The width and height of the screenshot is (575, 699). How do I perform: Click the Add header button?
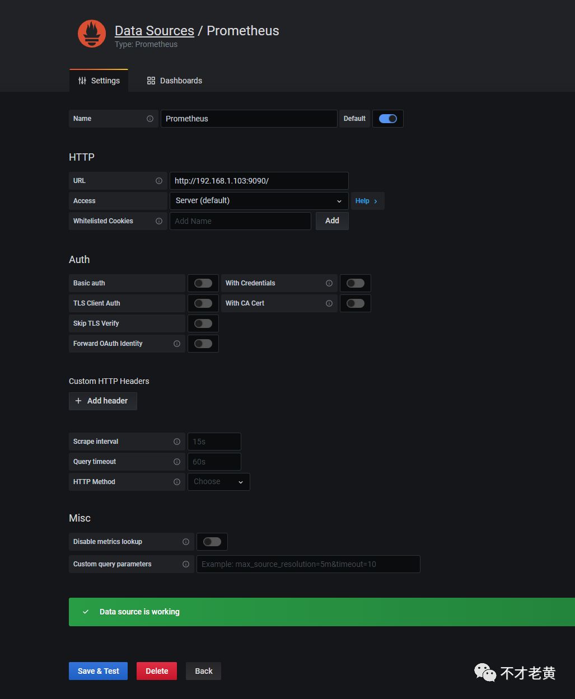click(x=103, y=401)
